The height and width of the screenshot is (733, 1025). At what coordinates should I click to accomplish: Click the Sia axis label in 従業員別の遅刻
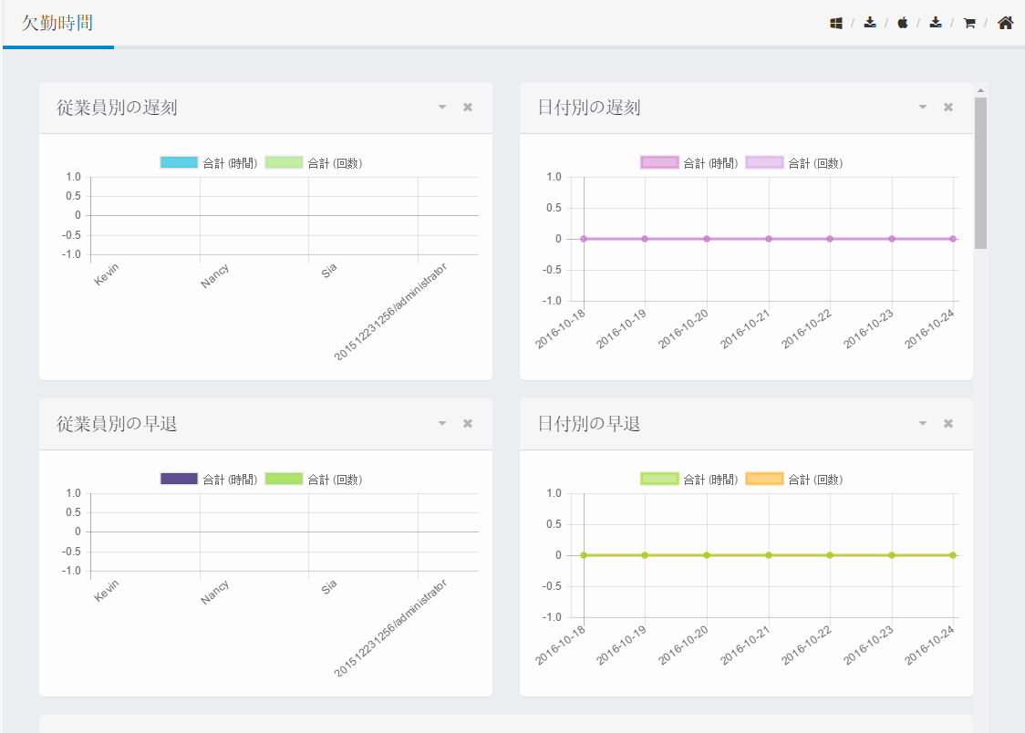coord(329,270)
